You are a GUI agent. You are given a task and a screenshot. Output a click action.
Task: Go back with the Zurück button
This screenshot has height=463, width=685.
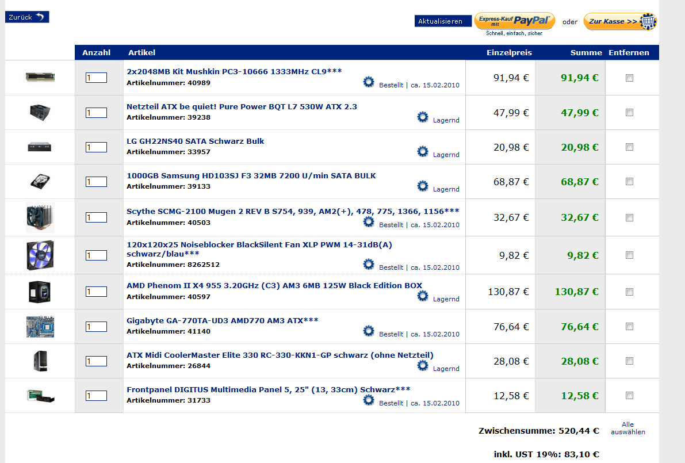[27, 17]
